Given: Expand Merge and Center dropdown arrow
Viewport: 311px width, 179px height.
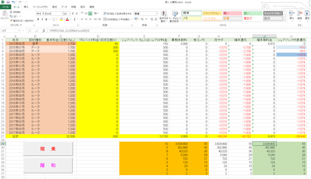Looking at the screenshot, I should pyautogui.click(x=132, y=19).
